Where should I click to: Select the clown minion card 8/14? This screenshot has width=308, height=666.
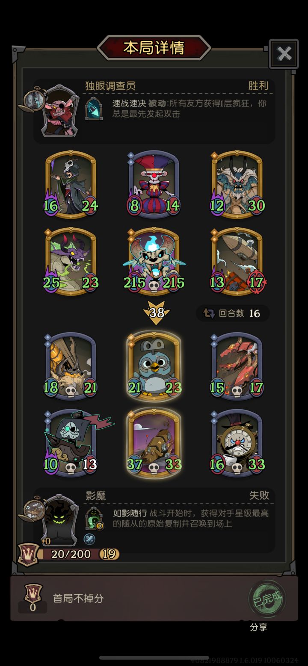tap(154, 184)
